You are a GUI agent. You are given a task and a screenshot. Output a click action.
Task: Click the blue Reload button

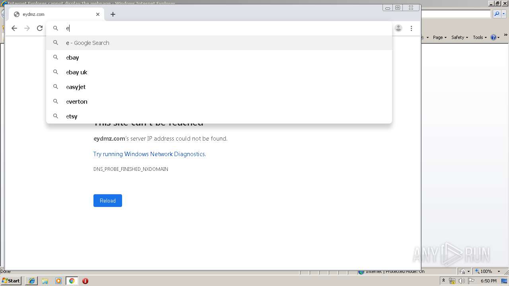[x=108, y=201]
